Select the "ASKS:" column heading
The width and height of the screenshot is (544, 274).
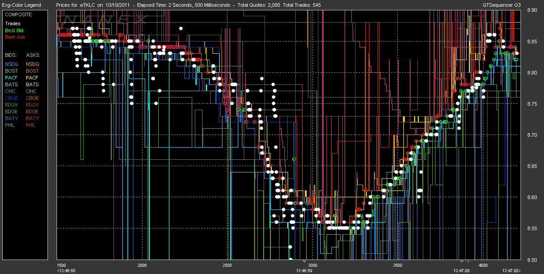(x=32, y=55)
